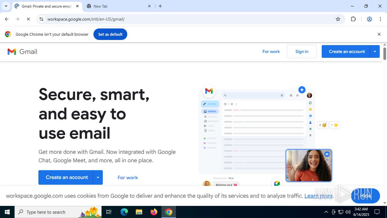Open Task View on the taskbar

tap(109, 212)
